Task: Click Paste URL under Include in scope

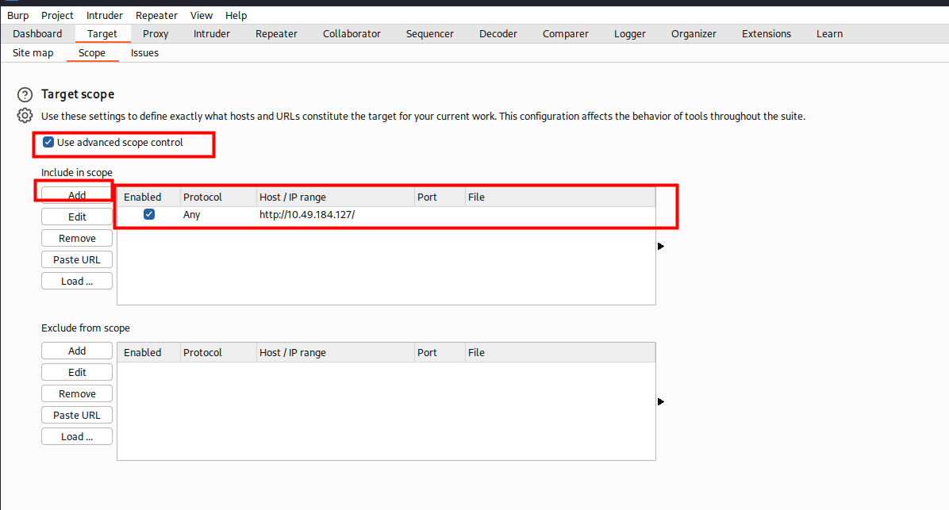Action: [x=77, y=259]
